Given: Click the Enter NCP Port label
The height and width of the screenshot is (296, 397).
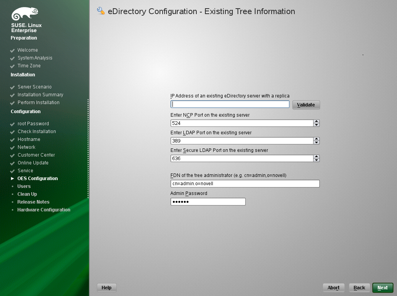Looking at the screenshot, I should 210,115.
